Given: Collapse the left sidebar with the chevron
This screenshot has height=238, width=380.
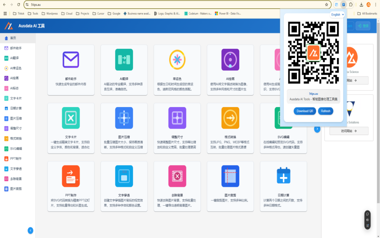Looking at the screenshot, I should tap(30, 230).
